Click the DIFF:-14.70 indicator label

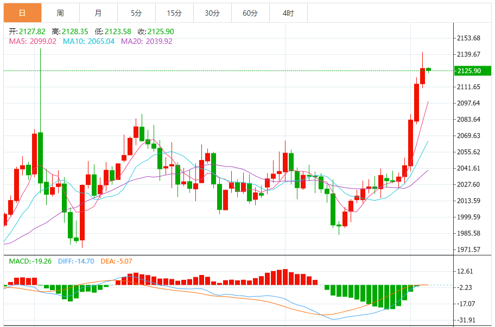coord(76,261)
